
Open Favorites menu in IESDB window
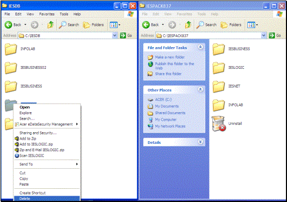tap(47, 14)
